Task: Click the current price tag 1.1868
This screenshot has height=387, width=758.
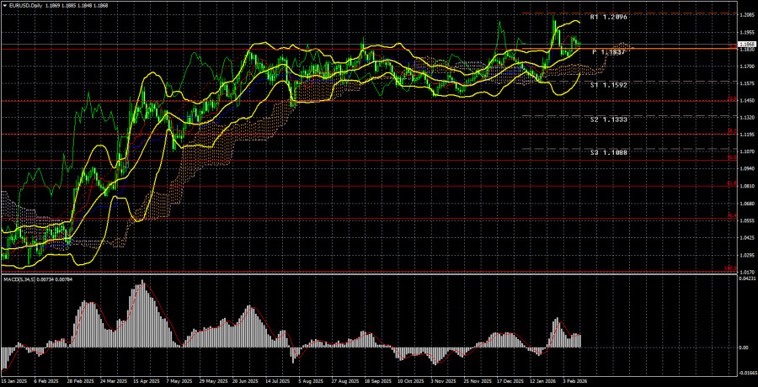Action: 746,44
